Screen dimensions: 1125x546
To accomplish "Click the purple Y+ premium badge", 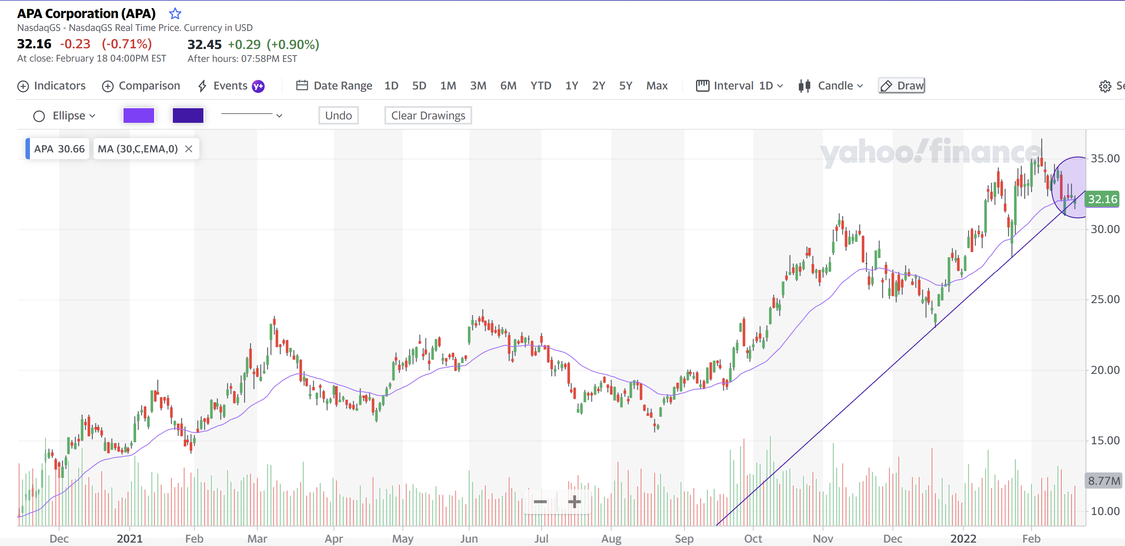I will click(259, 86).
